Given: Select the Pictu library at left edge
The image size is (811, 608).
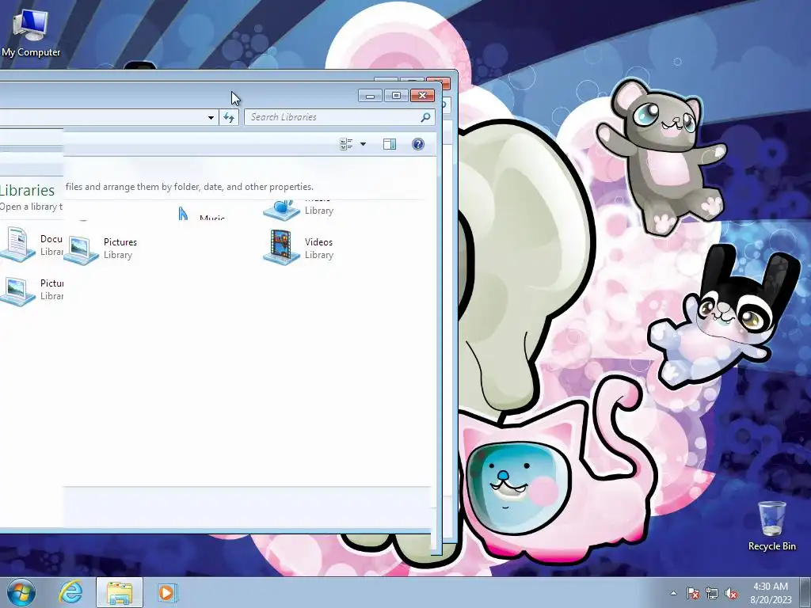Looking at the screenshot, I should click(31, 291).
